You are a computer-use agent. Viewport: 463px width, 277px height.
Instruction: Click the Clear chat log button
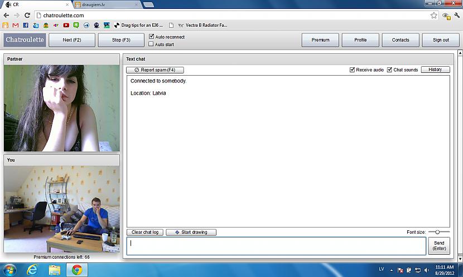point(145,233)
